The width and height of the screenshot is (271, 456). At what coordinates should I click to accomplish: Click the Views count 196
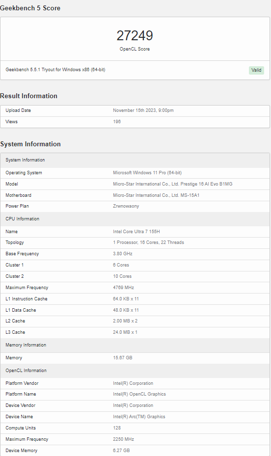point(117,122)
